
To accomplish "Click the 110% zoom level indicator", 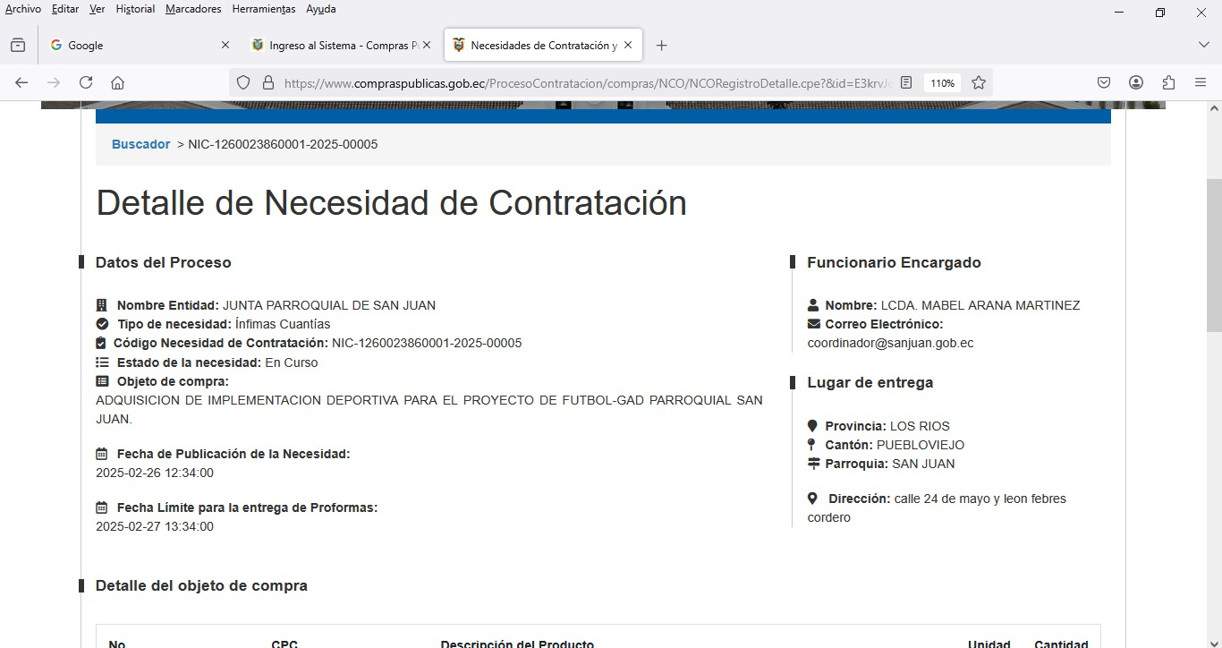I will 942,82.
